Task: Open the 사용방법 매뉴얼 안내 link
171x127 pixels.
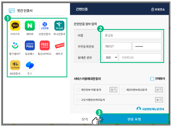Action: click(153, 109)
